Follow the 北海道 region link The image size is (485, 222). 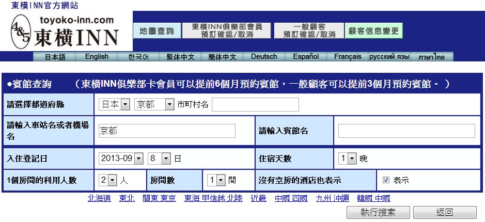[x=99, y=198]
